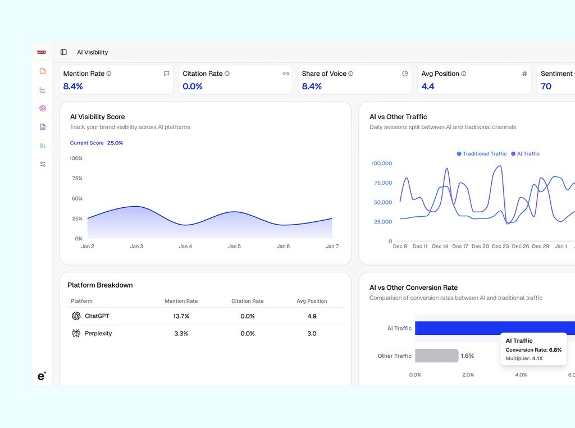The width and height of the screenshot is (575, 428).
Task: Click the hashtag icon on the Avg Position card
Action: click(x=524, y=73)
